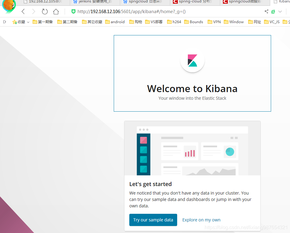Open the 网址 bookmark folder
Viewport: 290px width, 233px height.
(x=255, y=22)
